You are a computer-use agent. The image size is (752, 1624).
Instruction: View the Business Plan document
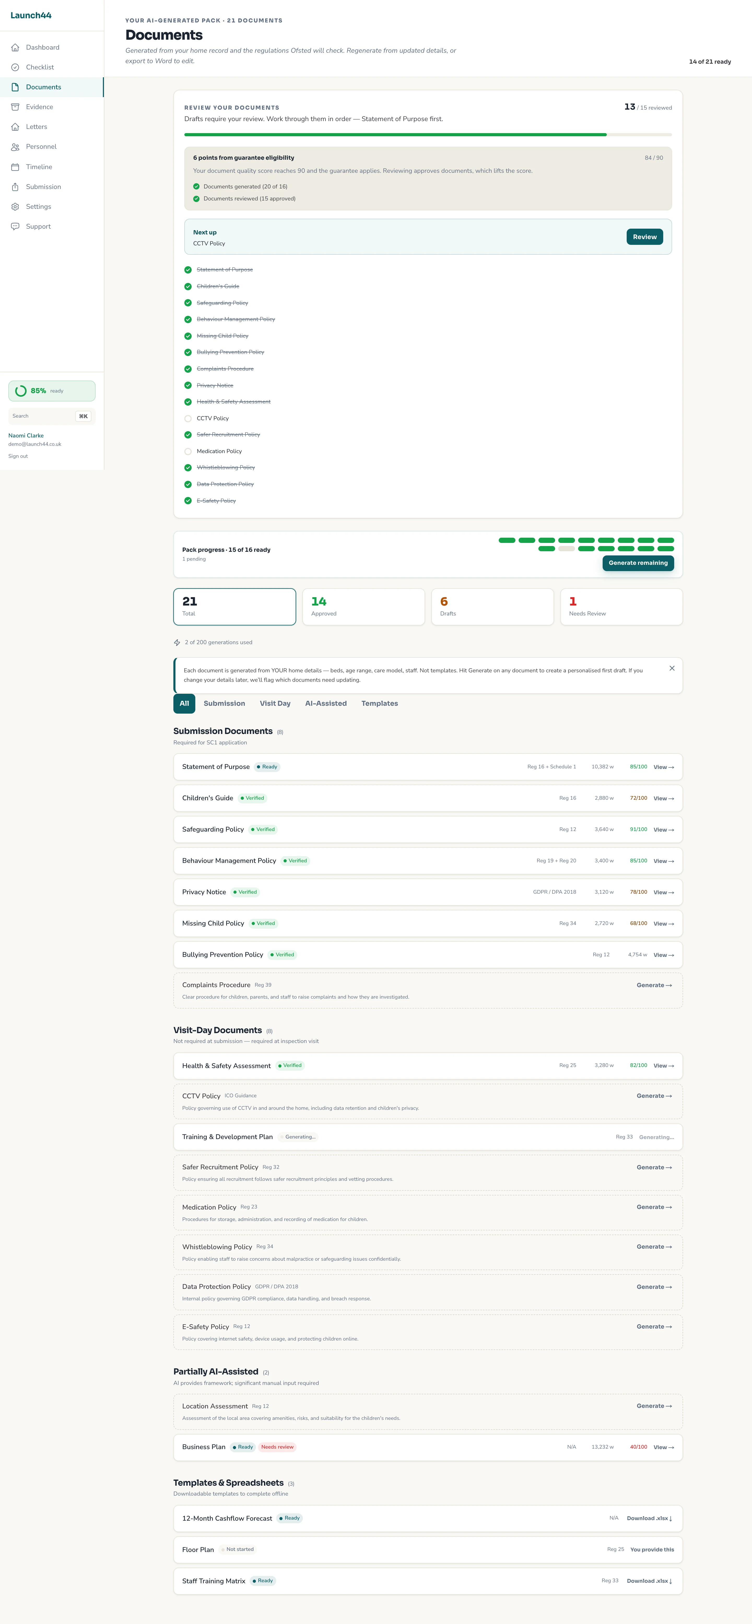(664, 1448)
